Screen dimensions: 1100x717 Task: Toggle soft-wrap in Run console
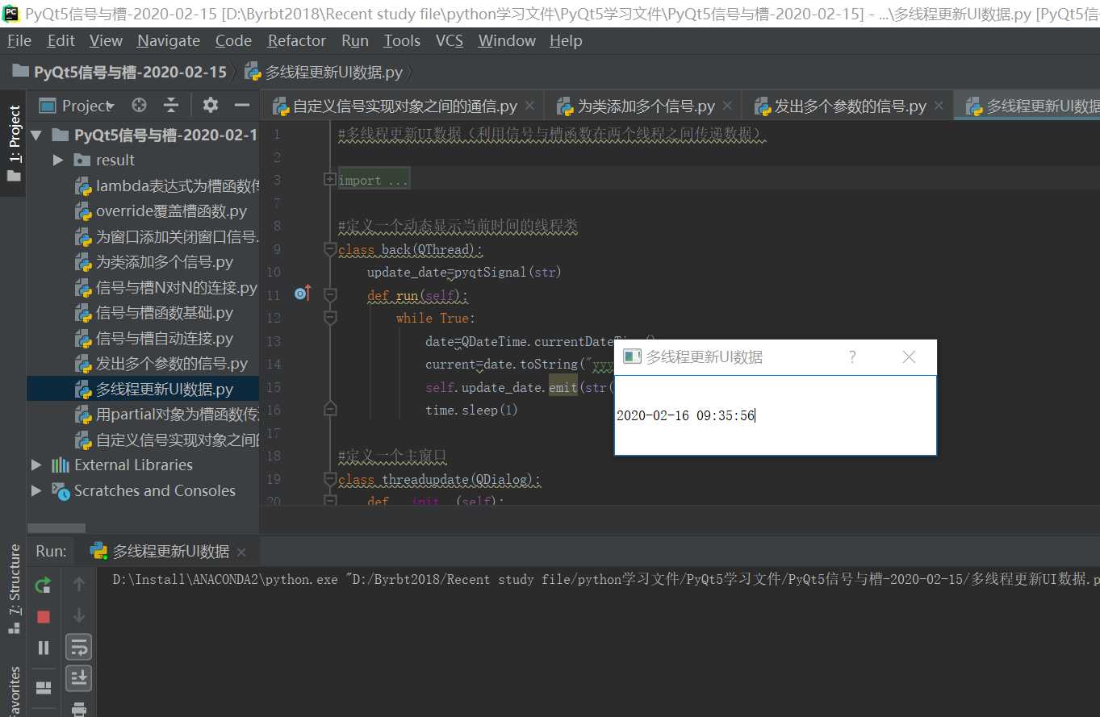(78, 647)
